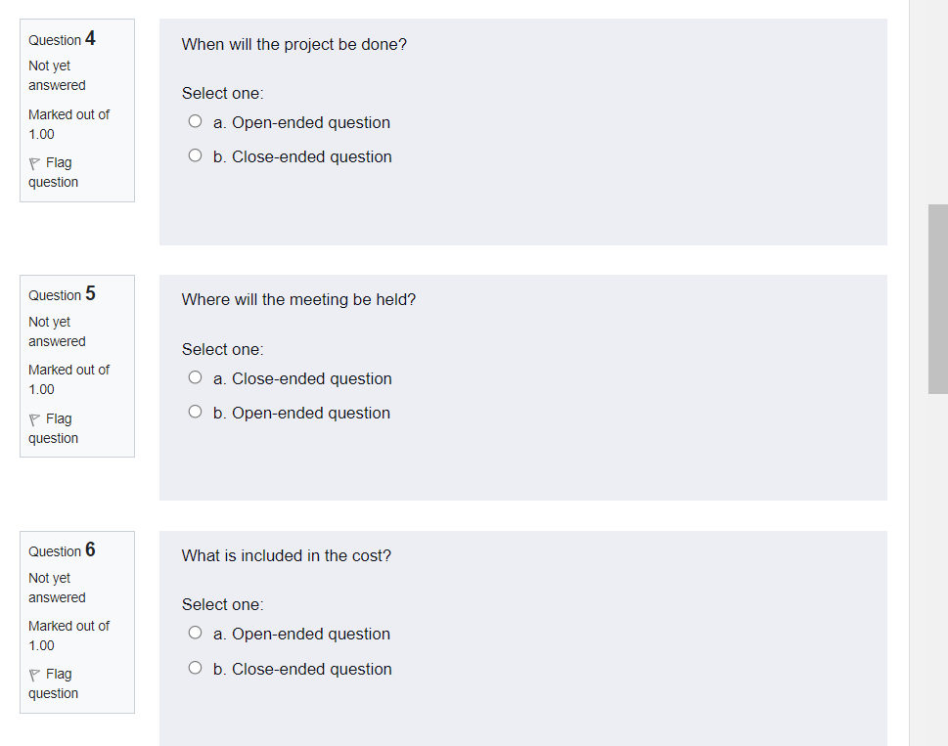Click the flag icon for Question 5
This screenshot has height=746, width=948.
[x=33, y=418]
